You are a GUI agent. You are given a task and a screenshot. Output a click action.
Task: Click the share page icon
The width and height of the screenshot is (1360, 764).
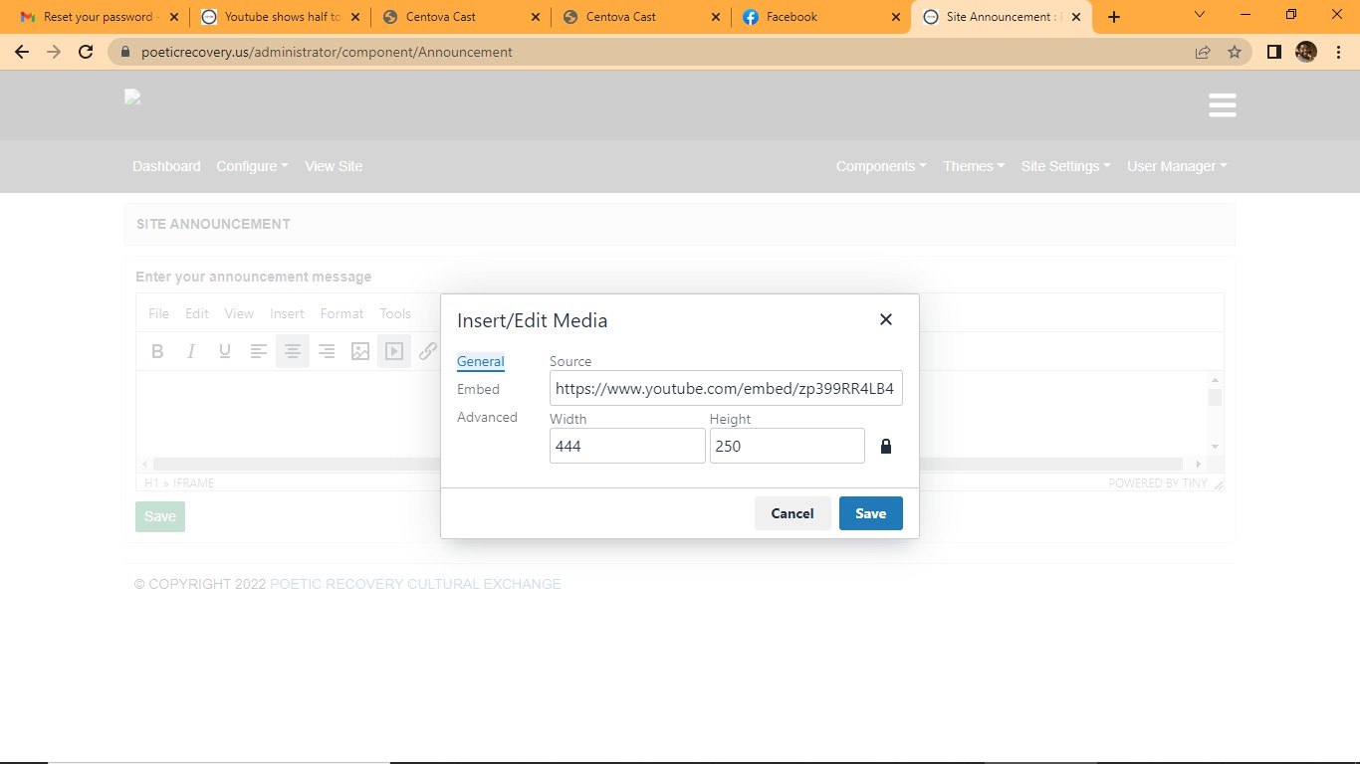(1203, 52)
